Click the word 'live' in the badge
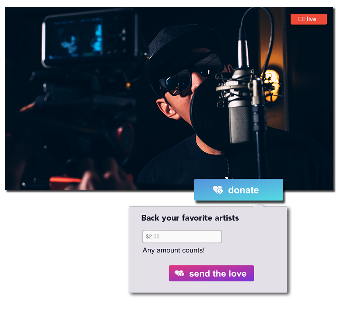This screenshot has width=348, height=318. click(x=312, y=19)
